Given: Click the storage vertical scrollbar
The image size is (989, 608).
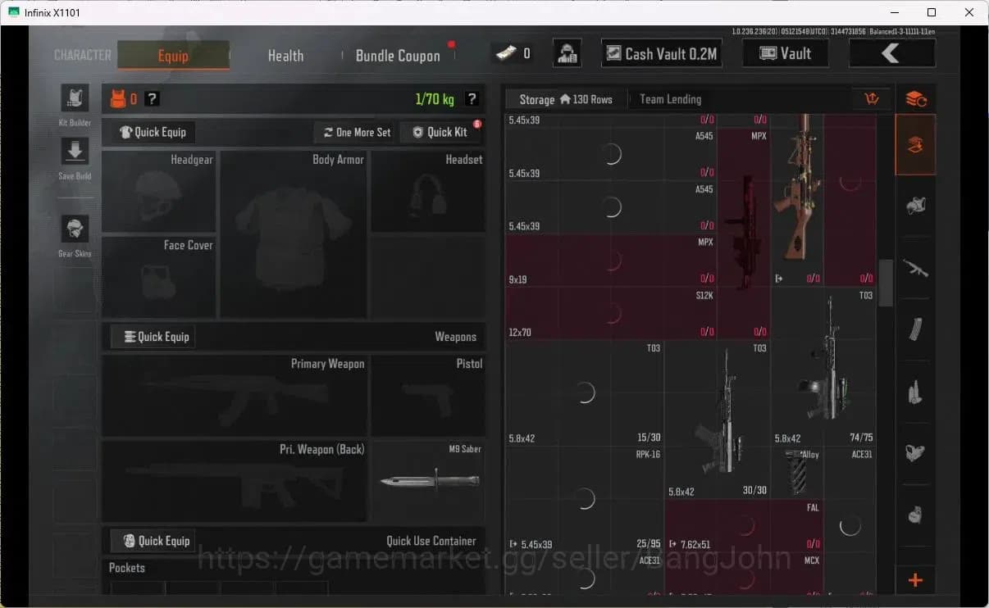Looking at the screenshot, I should pos(886,284).
